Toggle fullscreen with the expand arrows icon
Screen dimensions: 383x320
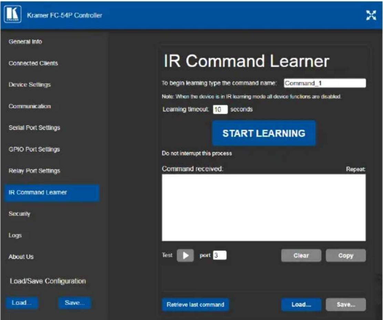coord(371,15)
